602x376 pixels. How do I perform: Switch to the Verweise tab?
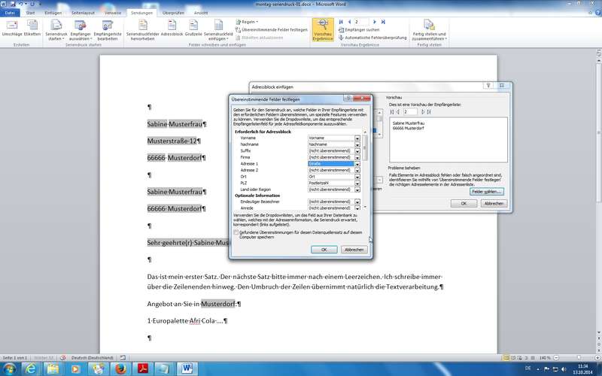(x=113, y=13)
